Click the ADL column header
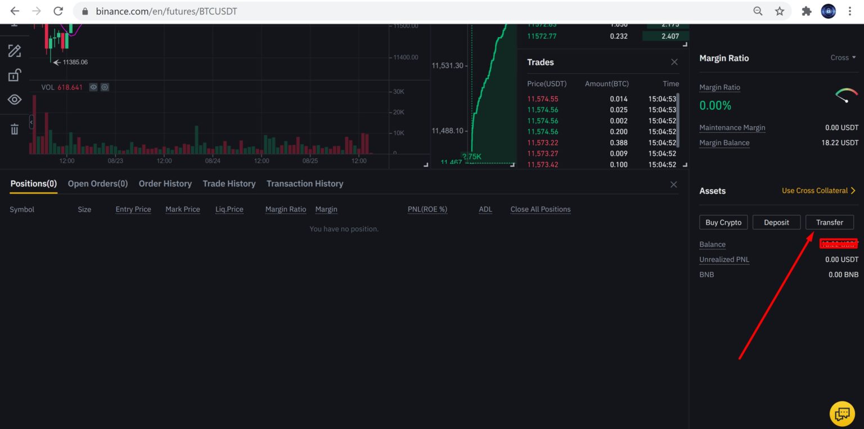Screen dimensions: 864x429 (x=485, y=209)
